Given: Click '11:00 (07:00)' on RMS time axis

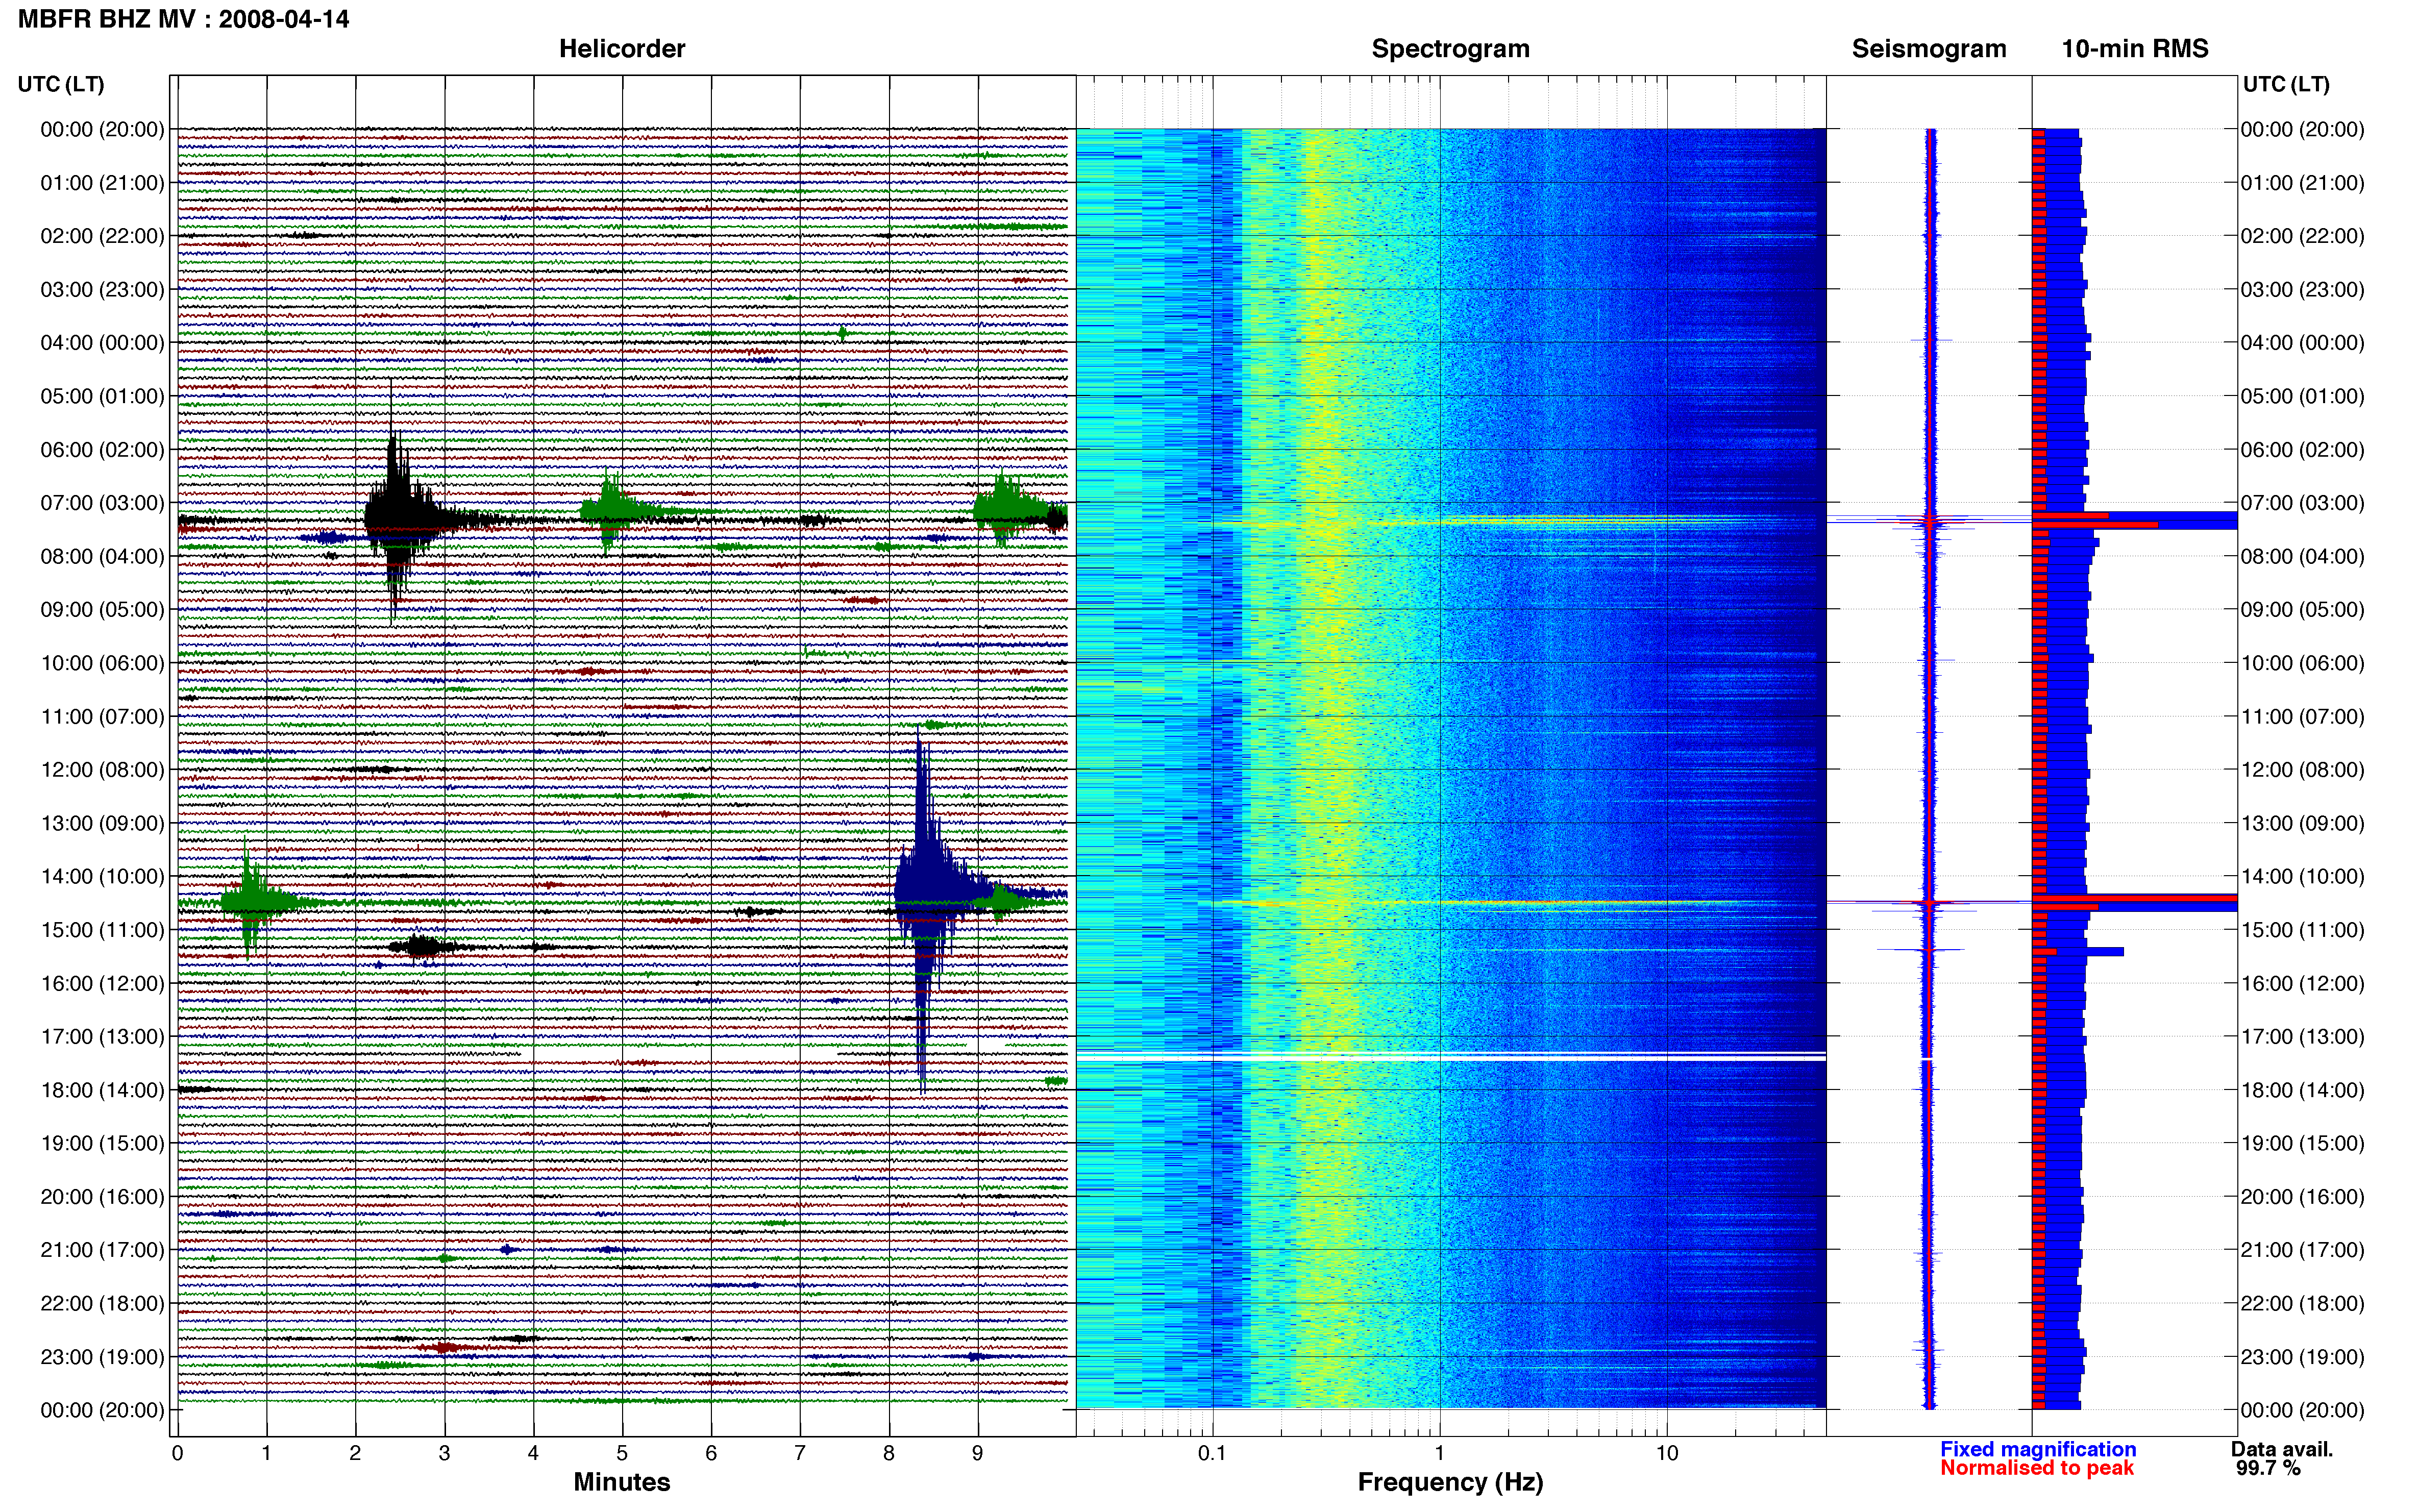Looking at the screenshot, I should coord(2302,717).
